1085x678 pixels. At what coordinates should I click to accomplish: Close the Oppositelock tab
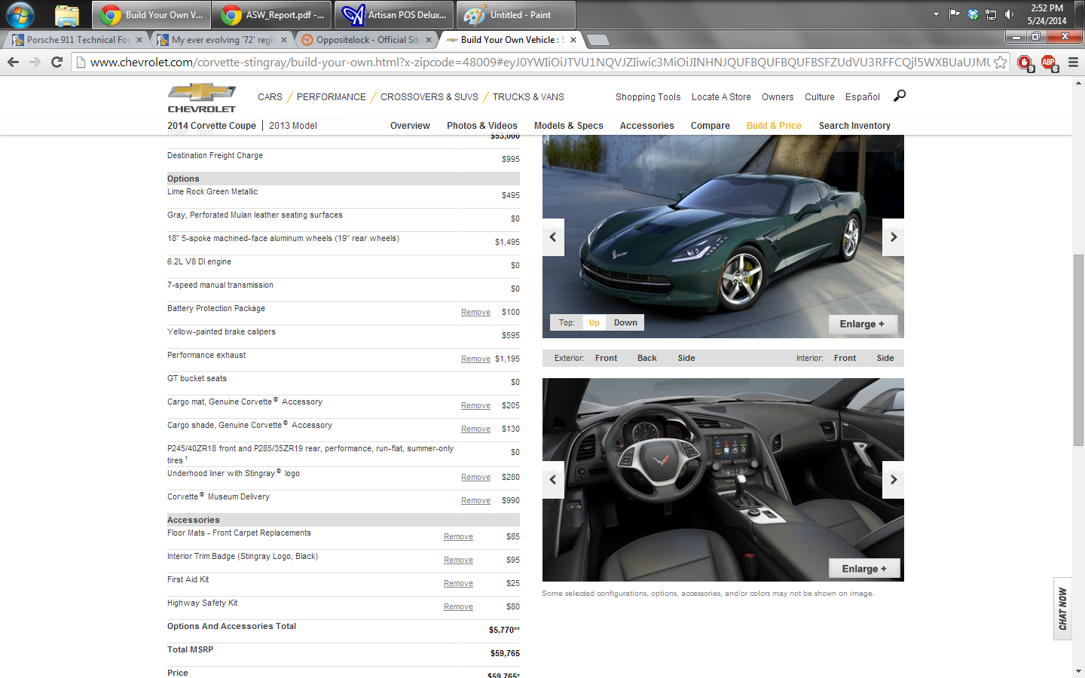pyautogui.click(x=429, y=40)
